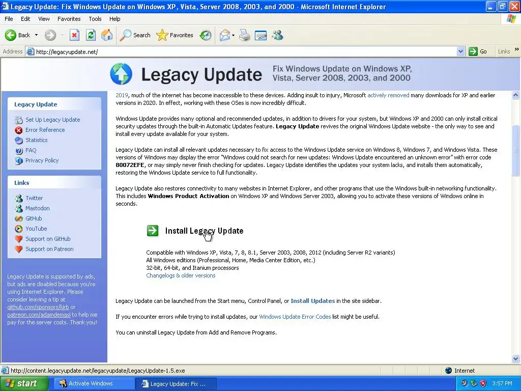Viewport: 521px width, 391px height.
Task: Open Windows Update Error Codes link
Action: tap(295, 317)
